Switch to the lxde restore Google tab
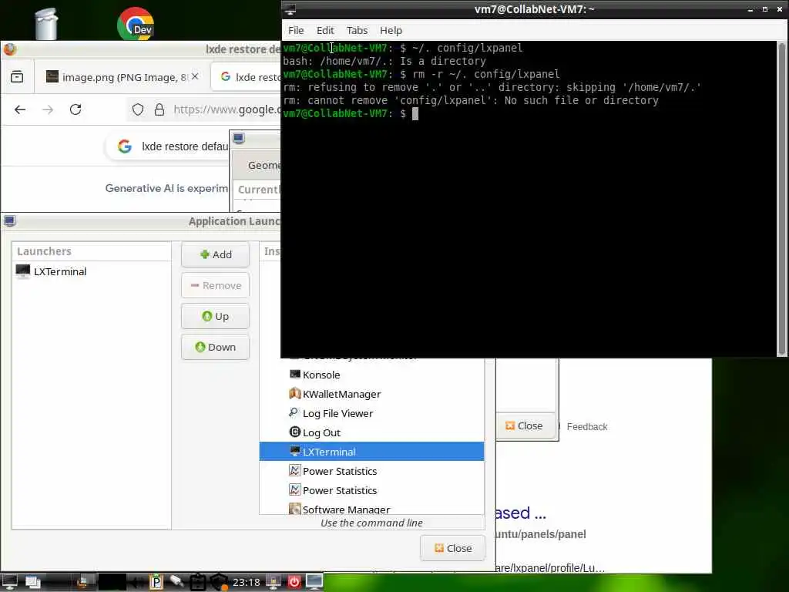The width and height of the screenshot is (789, 592). pyautogui.click(x=247, y=77)
